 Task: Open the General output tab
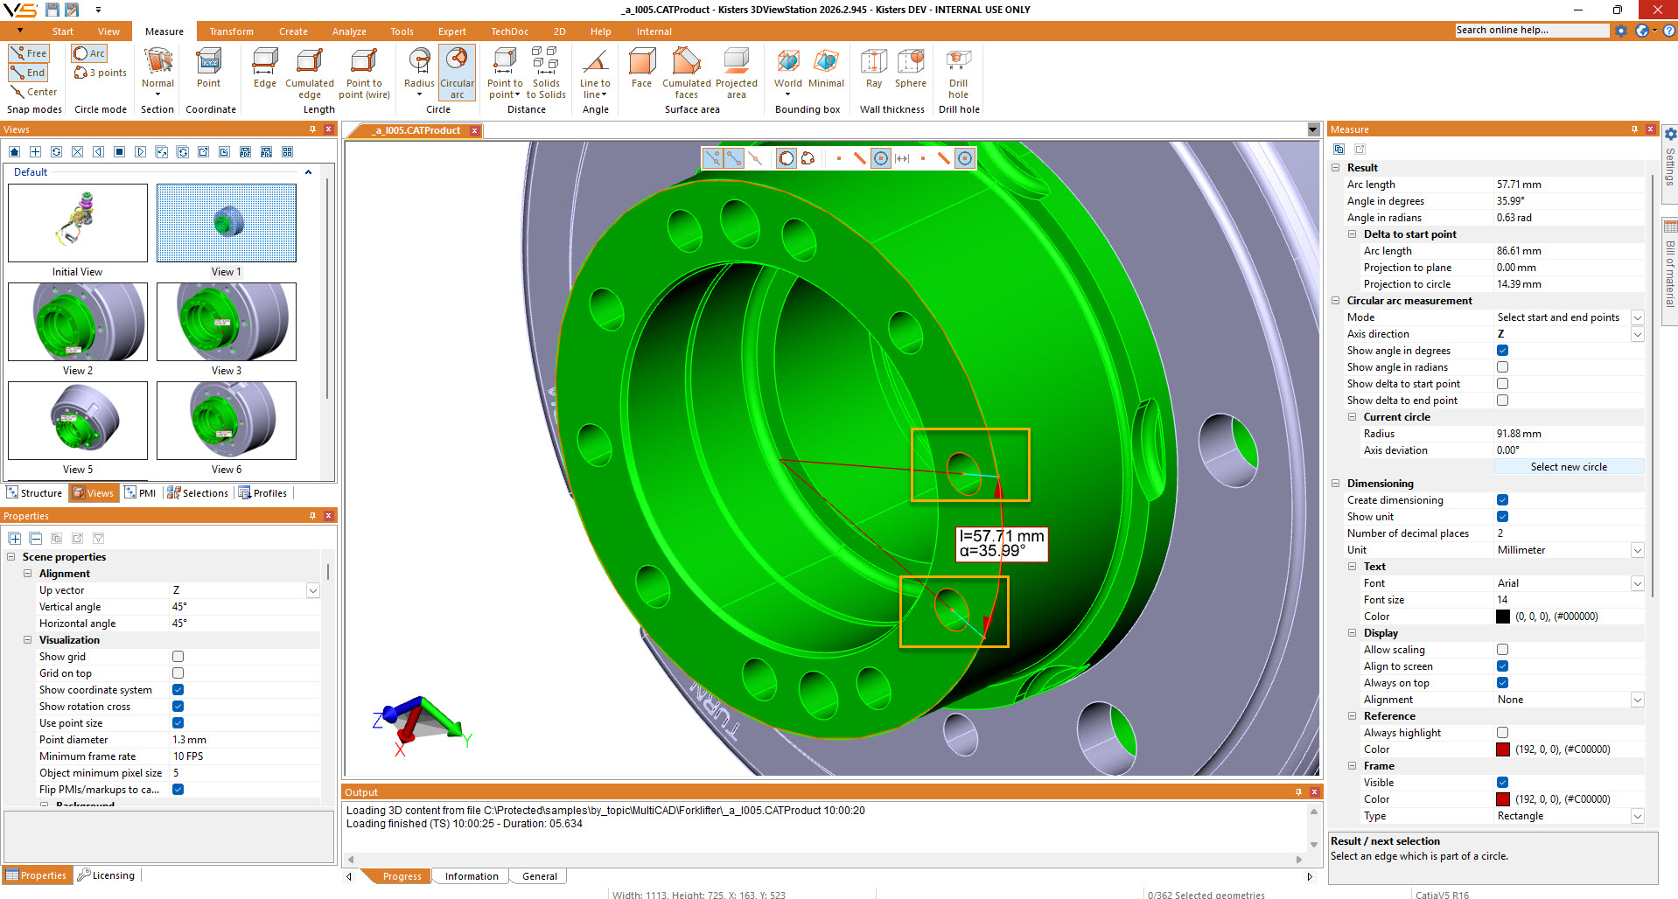point(540,876)
